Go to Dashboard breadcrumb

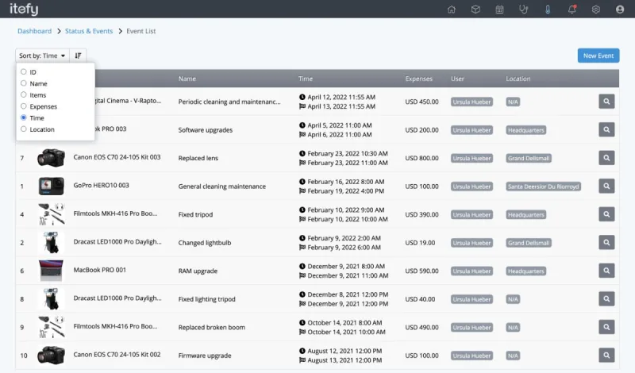click(x=34, y=31)
